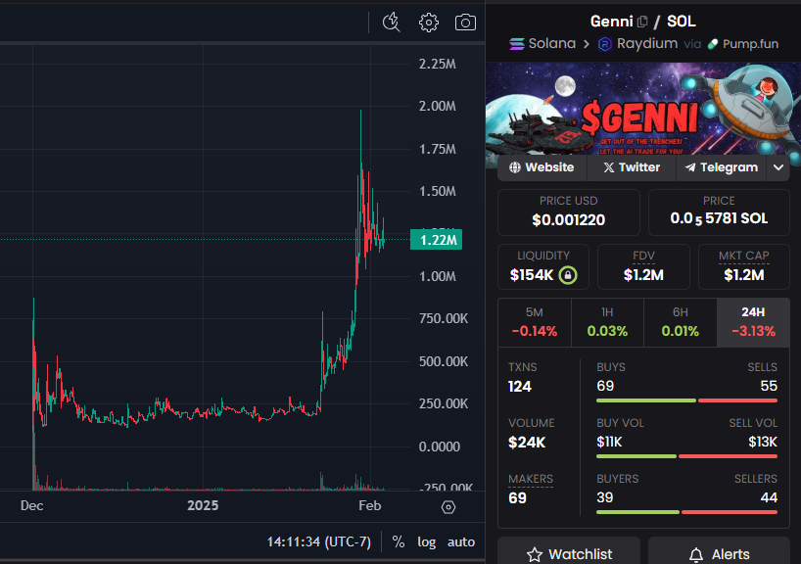This screenshot has width=801, height=564.
Task: Click the buys versus sells ratio bar
Action: click(685, 399)
